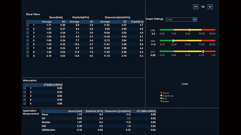Uncheck shear wave measurement 1

pyautogui.click(x=28, y=25)
